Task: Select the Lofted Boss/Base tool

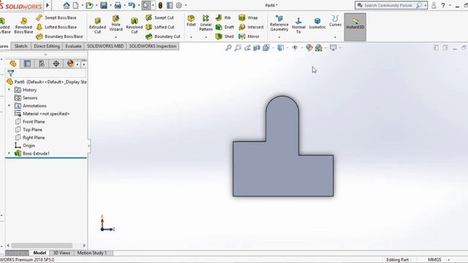Action: point(57,27)
